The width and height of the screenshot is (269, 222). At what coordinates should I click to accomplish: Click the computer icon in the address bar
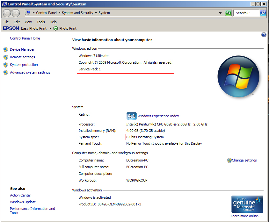click(x=28, y=12)
